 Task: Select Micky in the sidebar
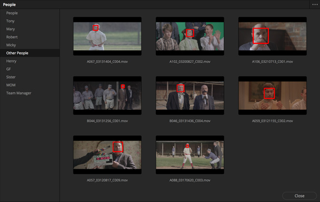point(11,45)
